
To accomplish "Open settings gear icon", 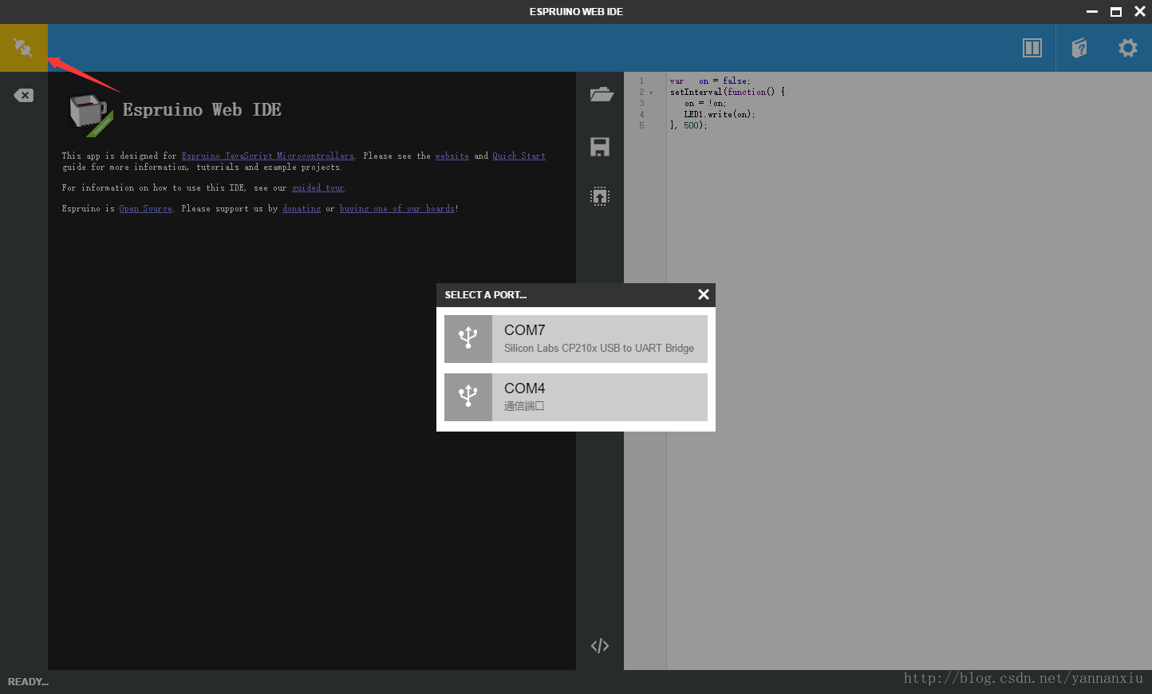I will tap(1127, 48).
